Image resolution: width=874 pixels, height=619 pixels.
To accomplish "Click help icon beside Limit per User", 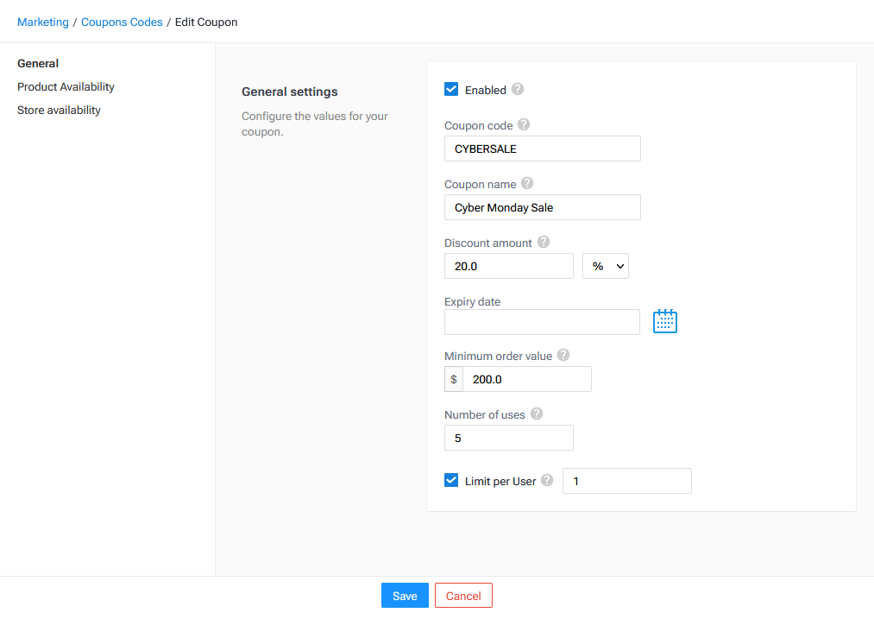I will (x=547, y=480).
